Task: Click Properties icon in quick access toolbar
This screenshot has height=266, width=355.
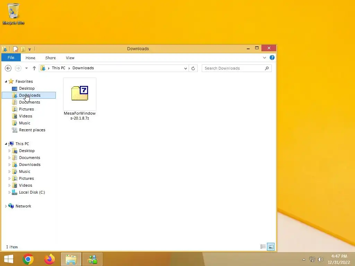Action: pyautogui.click(x=15, y=49)
